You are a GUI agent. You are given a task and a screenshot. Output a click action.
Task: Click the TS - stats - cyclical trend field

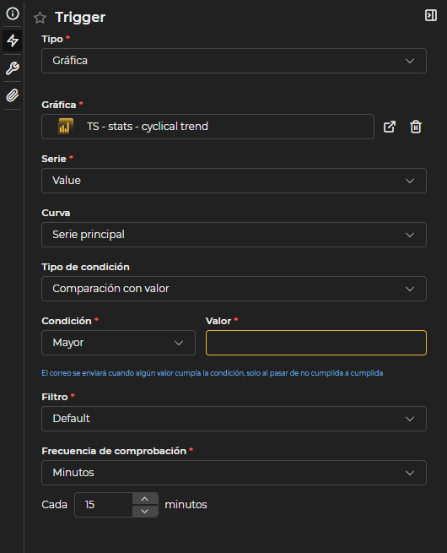[207, 127]
